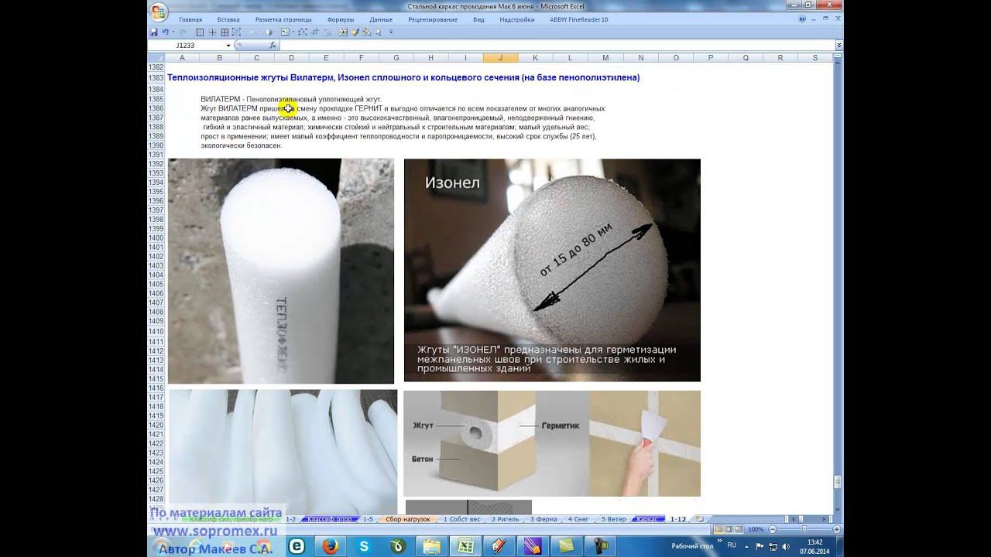Switch to Page Break Preview in status bar
991x557 pixels.
[739, 529]
